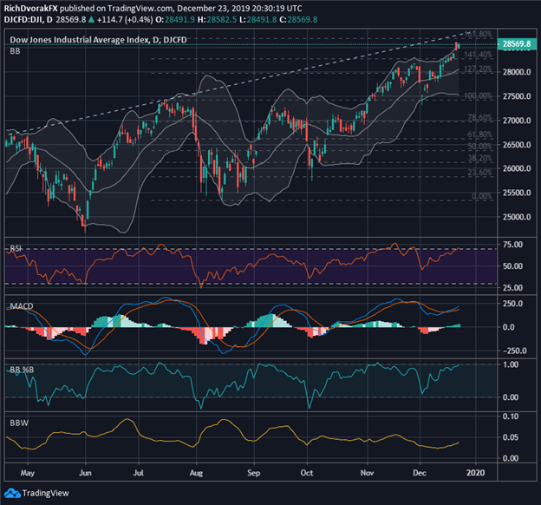Click the BB indicator label on price chart
541x505 pixels.
point(15,51)
